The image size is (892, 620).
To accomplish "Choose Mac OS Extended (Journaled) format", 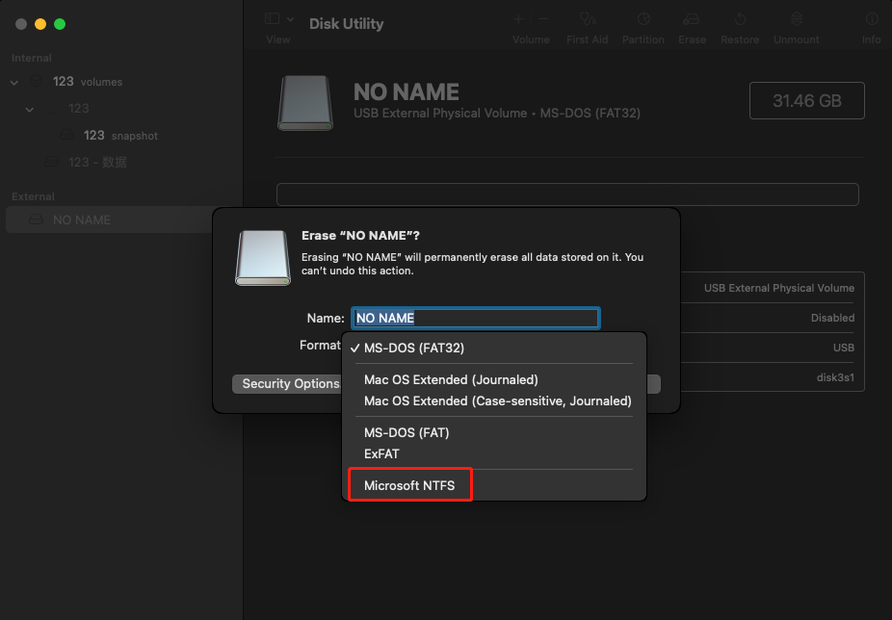I will pos(451,380).
